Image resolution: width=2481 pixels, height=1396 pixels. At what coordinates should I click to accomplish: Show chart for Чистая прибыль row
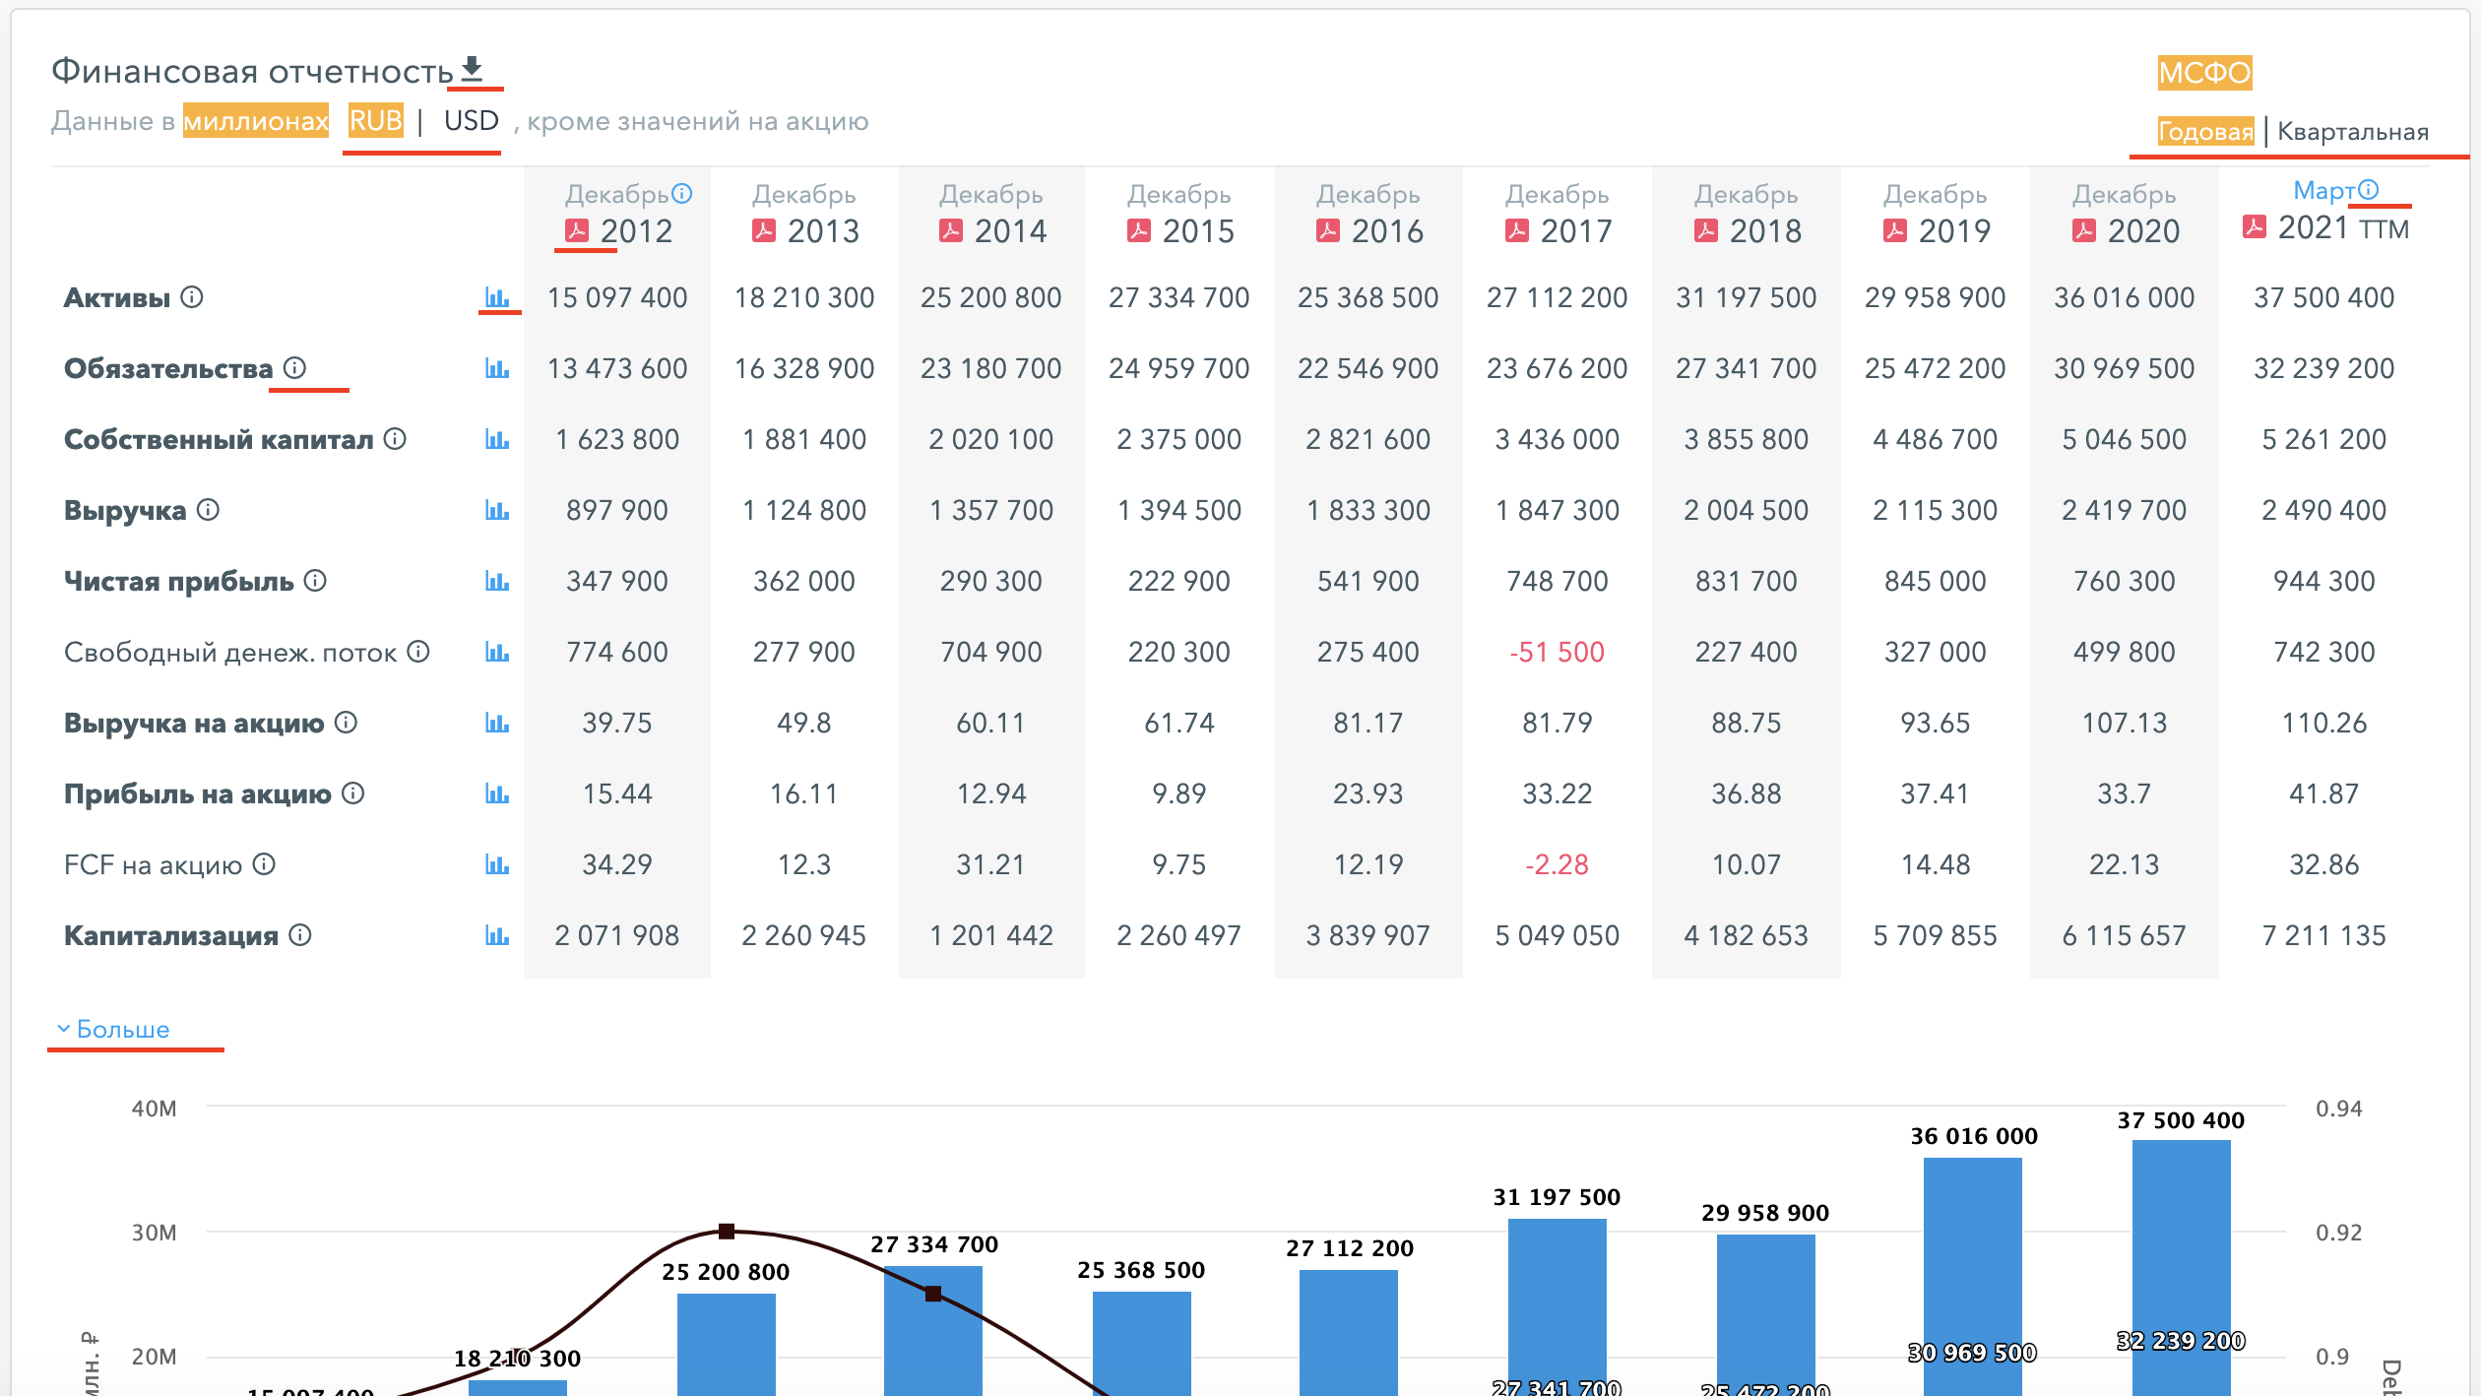pos(497,581)
